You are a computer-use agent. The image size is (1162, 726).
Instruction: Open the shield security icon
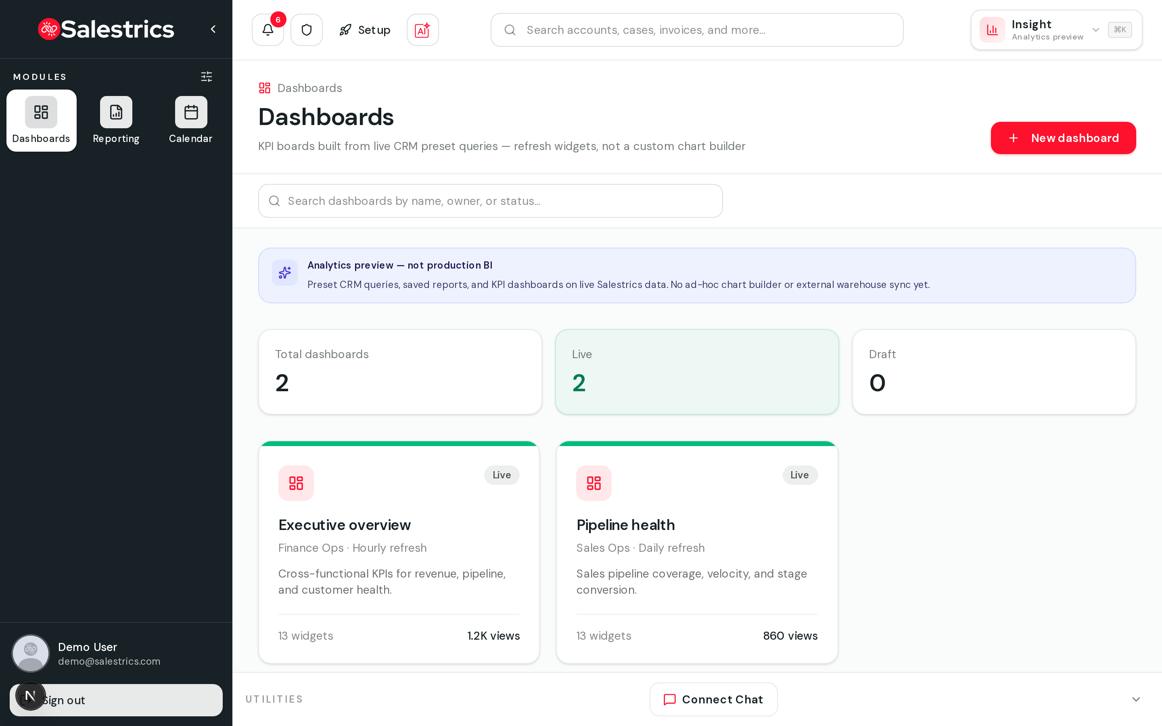click(306, 30)
